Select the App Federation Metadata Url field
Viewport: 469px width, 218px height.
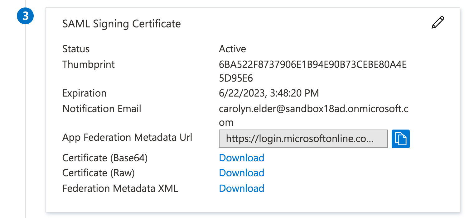[x=303, y=139]
